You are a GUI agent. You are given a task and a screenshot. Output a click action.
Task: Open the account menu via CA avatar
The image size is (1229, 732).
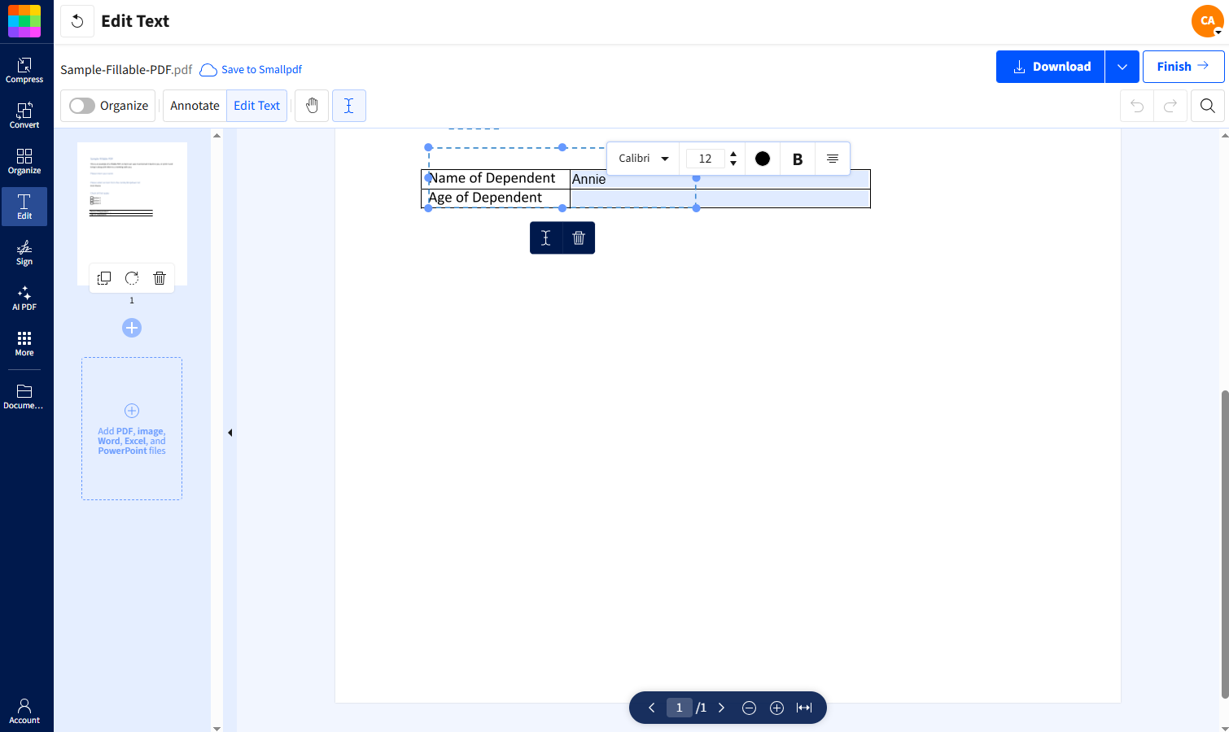click(1207, 21)
